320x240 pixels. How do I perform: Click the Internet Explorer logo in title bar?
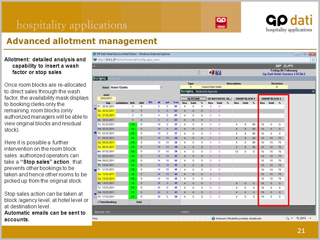[x=94, y=54]
